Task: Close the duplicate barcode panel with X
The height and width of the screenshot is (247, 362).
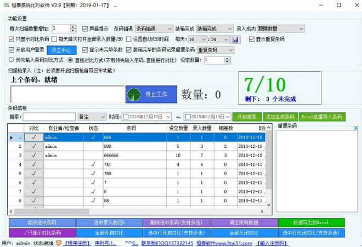Action: pyautogui.click(x=355, y=128)
